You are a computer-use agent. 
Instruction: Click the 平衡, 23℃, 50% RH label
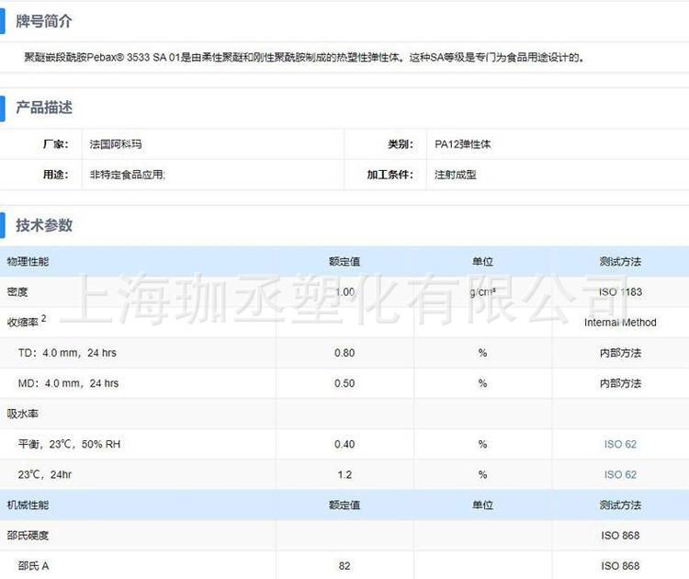(69, 444)
